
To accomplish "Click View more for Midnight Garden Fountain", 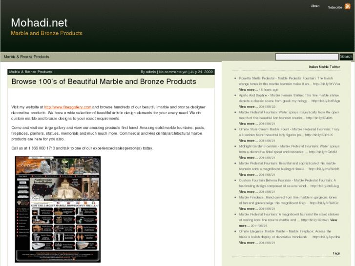I will [x=249, y=158].
